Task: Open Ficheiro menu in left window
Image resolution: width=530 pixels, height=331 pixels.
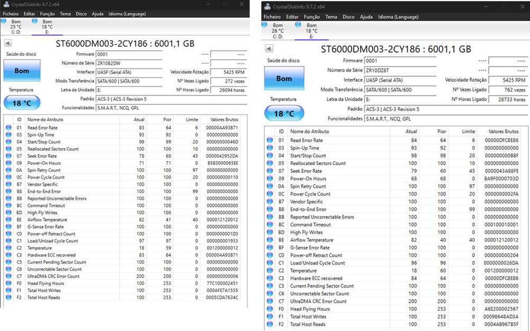Action: click(x=11, y=14)
